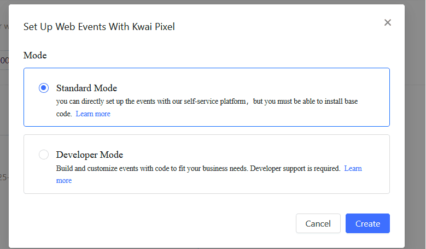This screenshot has height=249, width=426.
Task: Click the Mode section label
Action: (35, 55)
